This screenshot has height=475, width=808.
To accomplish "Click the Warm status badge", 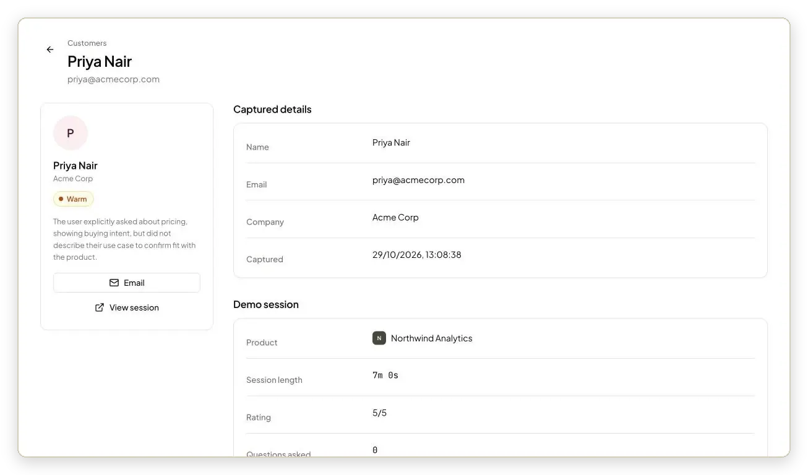I will (x=74, y=199).
